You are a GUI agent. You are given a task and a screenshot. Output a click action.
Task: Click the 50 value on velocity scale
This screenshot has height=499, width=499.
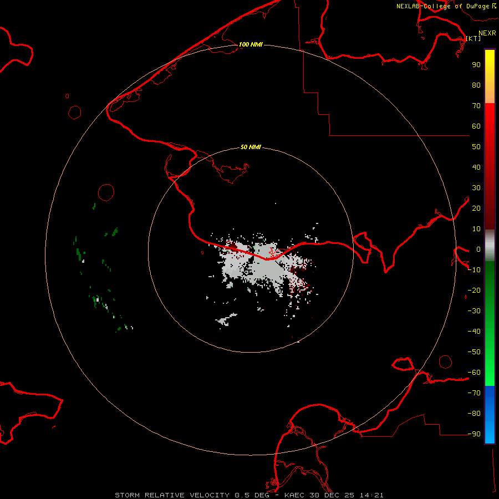[476, 147]
